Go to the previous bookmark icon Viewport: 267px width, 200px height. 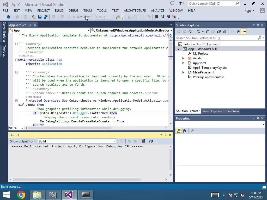tap(163, 17)
